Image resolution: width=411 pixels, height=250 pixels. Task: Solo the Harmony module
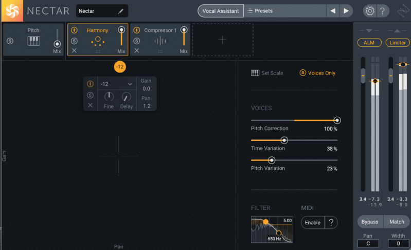[74, 41]
